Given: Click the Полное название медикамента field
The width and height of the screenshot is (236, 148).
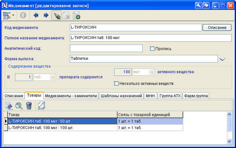Looking at the screenshot, I should coord(151,38).
